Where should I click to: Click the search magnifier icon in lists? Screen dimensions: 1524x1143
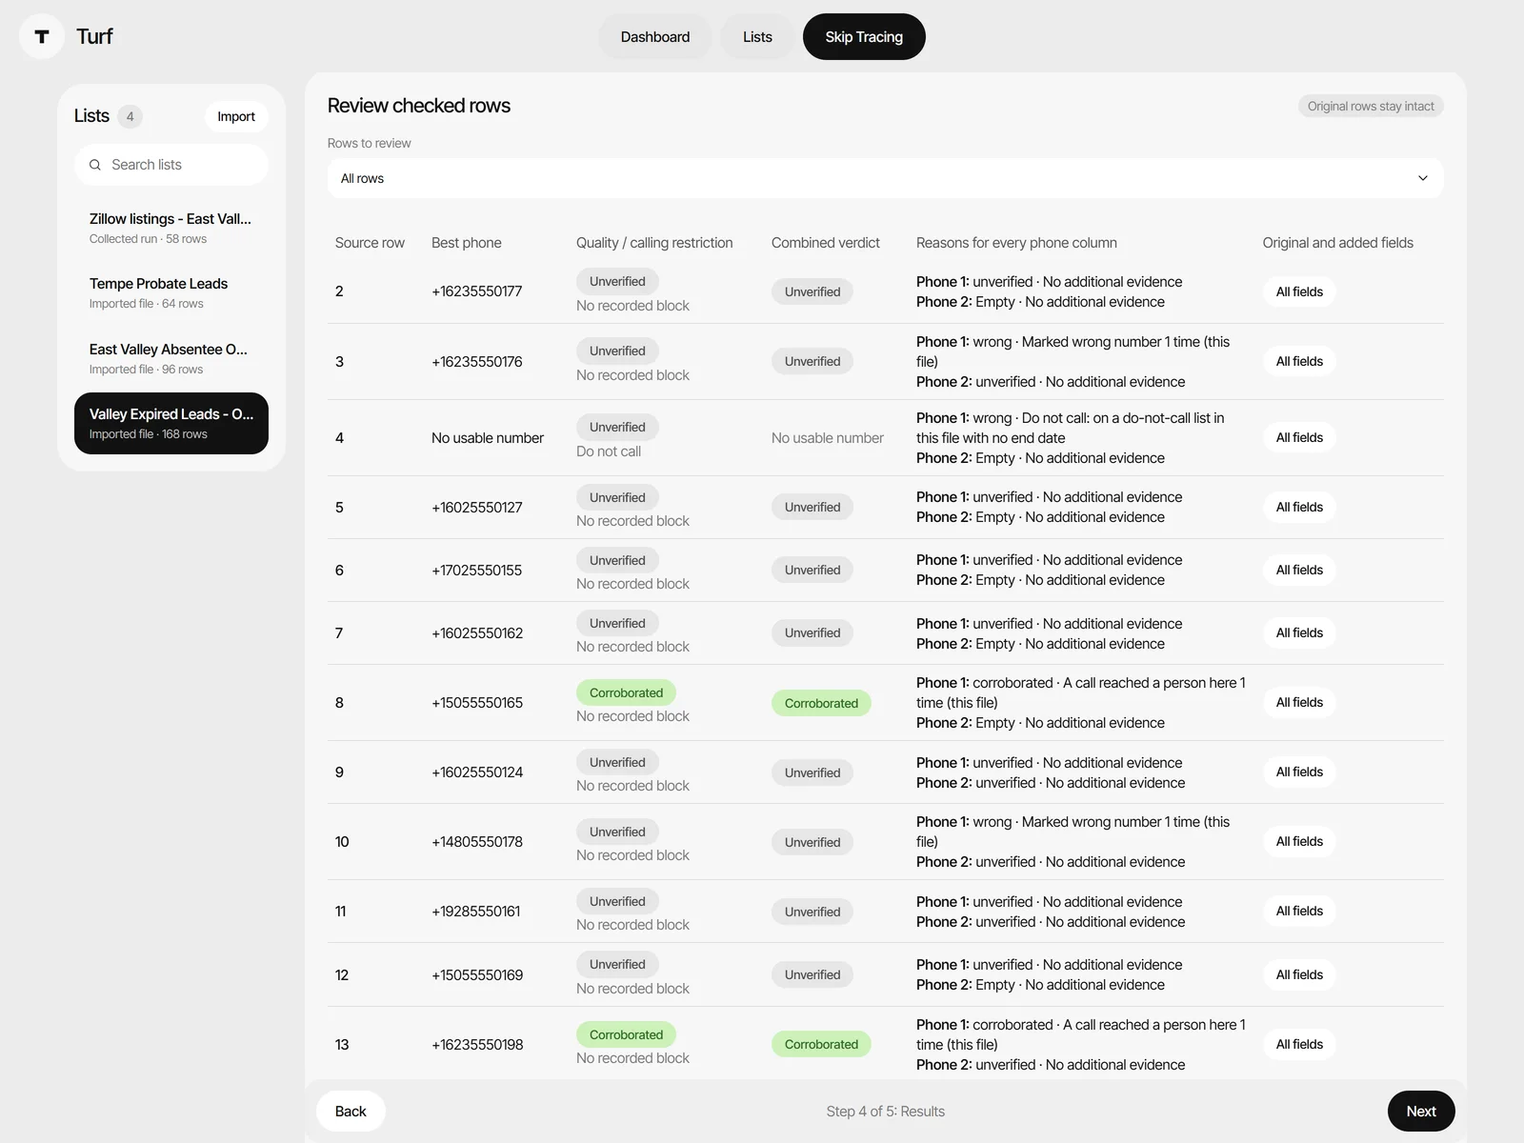(95, 165)
